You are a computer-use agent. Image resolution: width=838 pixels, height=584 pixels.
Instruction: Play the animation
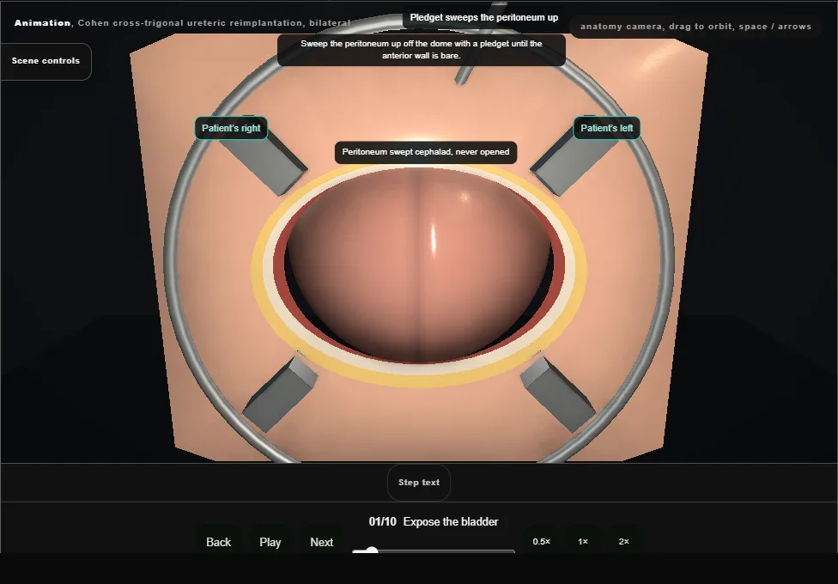tap(270, 542)
